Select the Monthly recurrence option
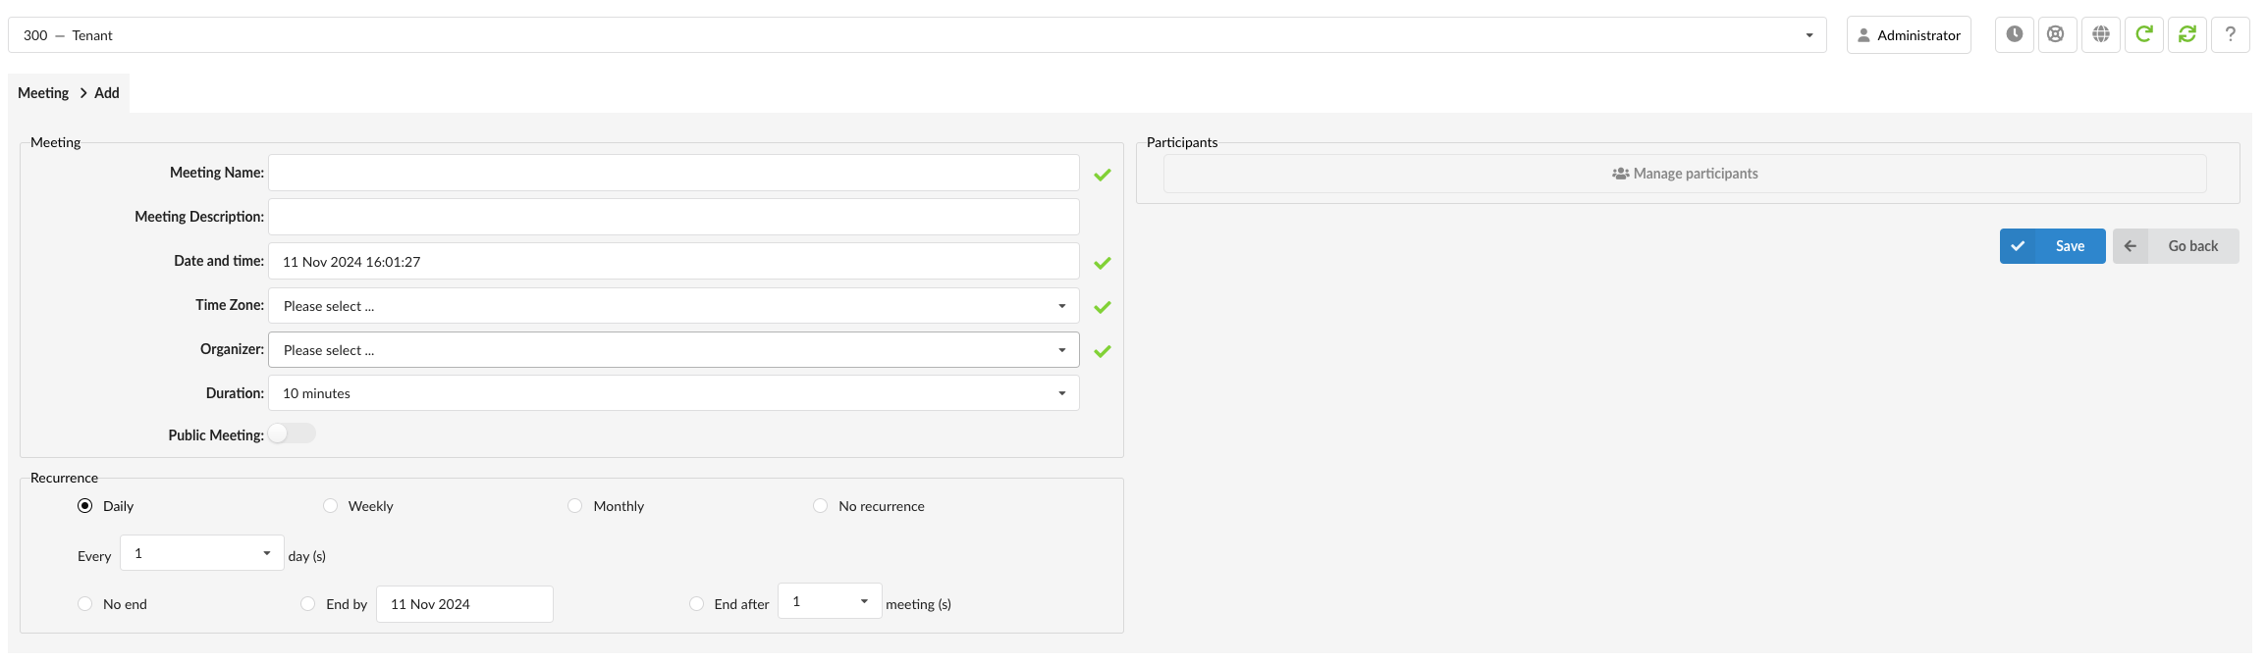Screen dimensions: 2267x663 575,506
